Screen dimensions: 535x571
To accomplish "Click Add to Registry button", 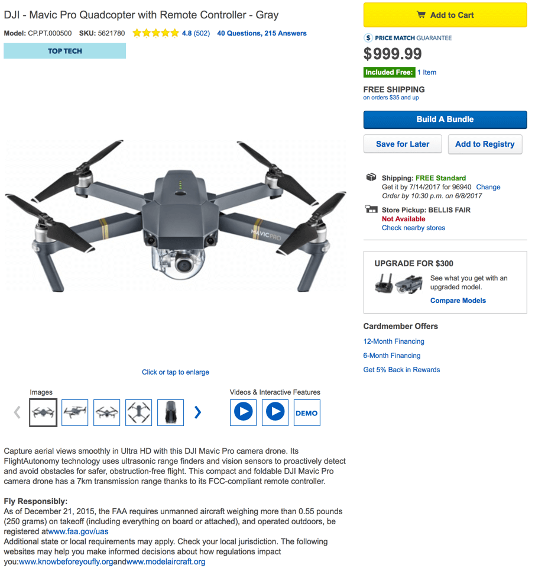I will 485,144.
